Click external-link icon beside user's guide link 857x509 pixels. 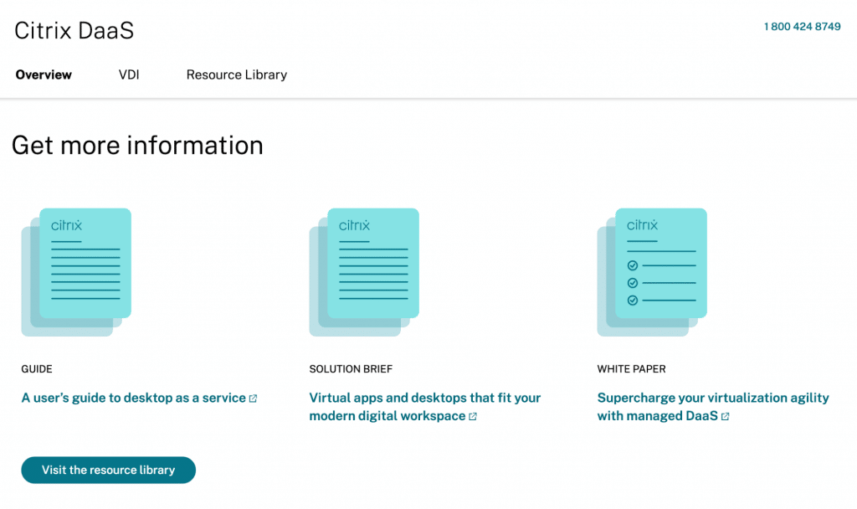(253, 398)
